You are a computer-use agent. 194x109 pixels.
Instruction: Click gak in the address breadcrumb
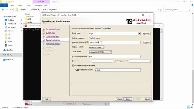coord(45,9)
